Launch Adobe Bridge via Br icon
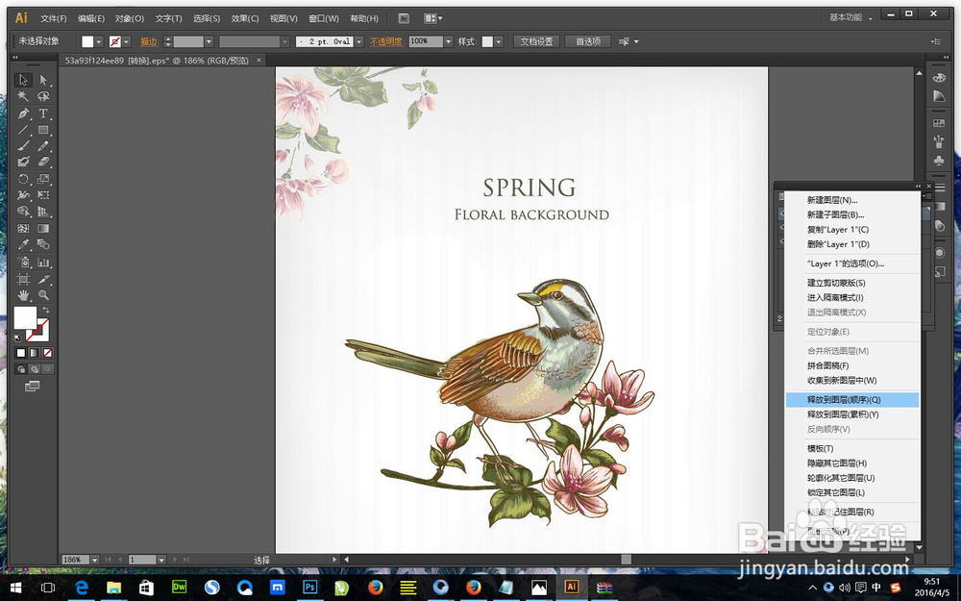 (404, 18)
